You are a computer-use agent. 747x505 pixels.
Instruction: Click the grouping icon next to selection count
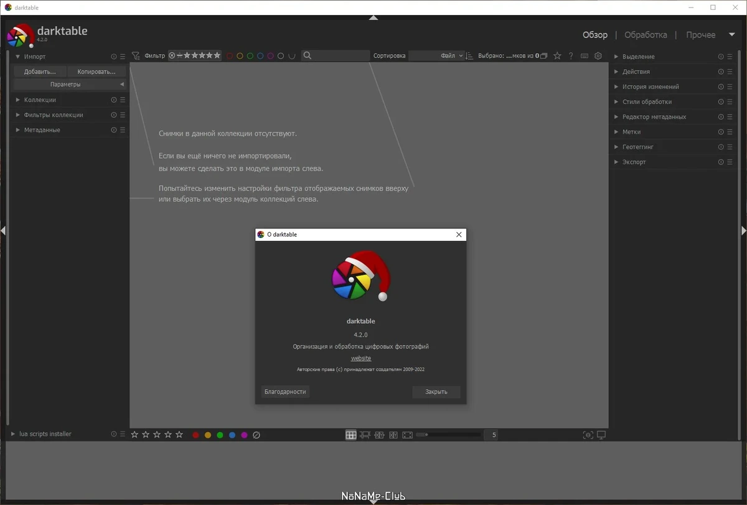[543, 56]
